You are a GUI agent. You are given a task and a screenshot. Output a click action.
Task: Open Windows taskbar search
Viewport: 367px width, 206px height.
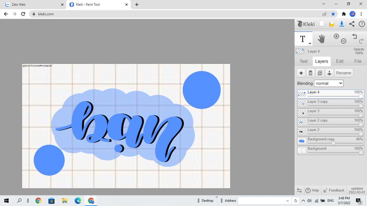19,201
